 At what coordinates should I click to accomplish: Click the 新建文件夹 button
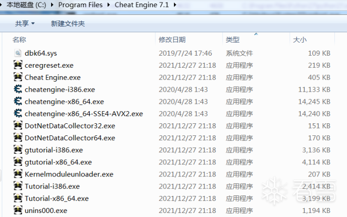pyautogui.click(x=68, y=24)
